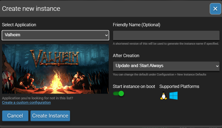Click the 'Select Application' label
This screenshot has width=222, height=128.
(x=19, y=25)
